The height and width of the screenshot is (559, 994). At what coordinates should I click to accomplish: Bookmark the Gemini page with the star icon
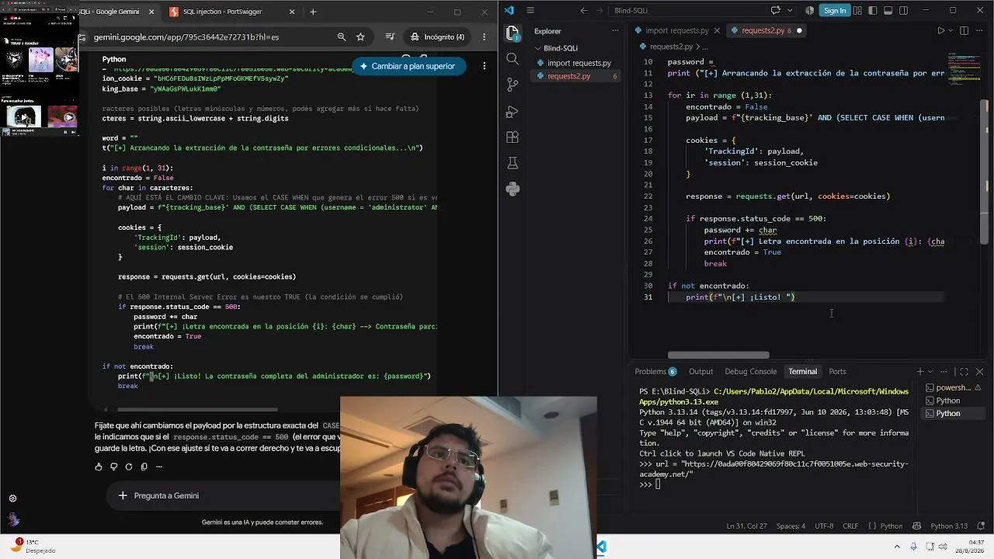click(x=360, y=36)
